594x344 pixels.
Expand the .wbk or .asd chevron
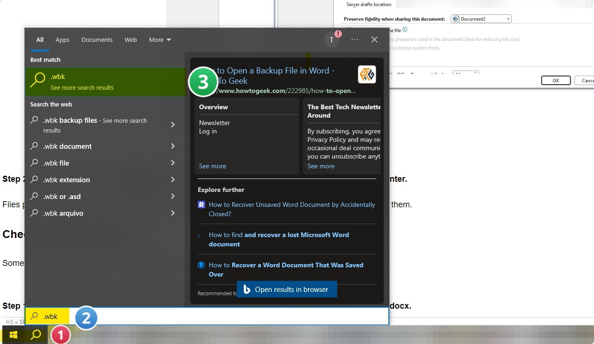(x=173, y=196)
